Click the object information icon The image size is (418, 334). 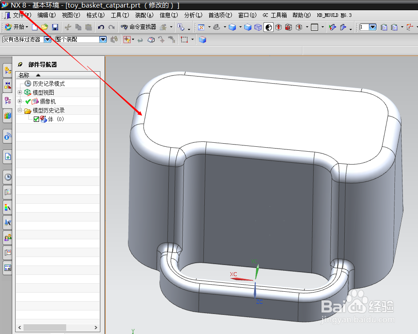coord(181,27)
